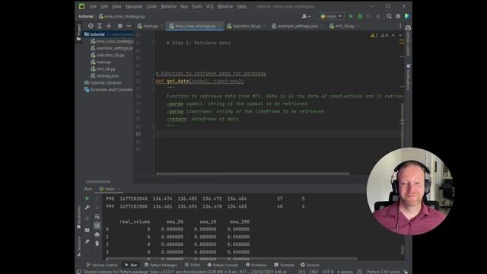Go to previous highlighted error arrow up
The height and width of the screenshot is (274, 487).
[393, 36]
